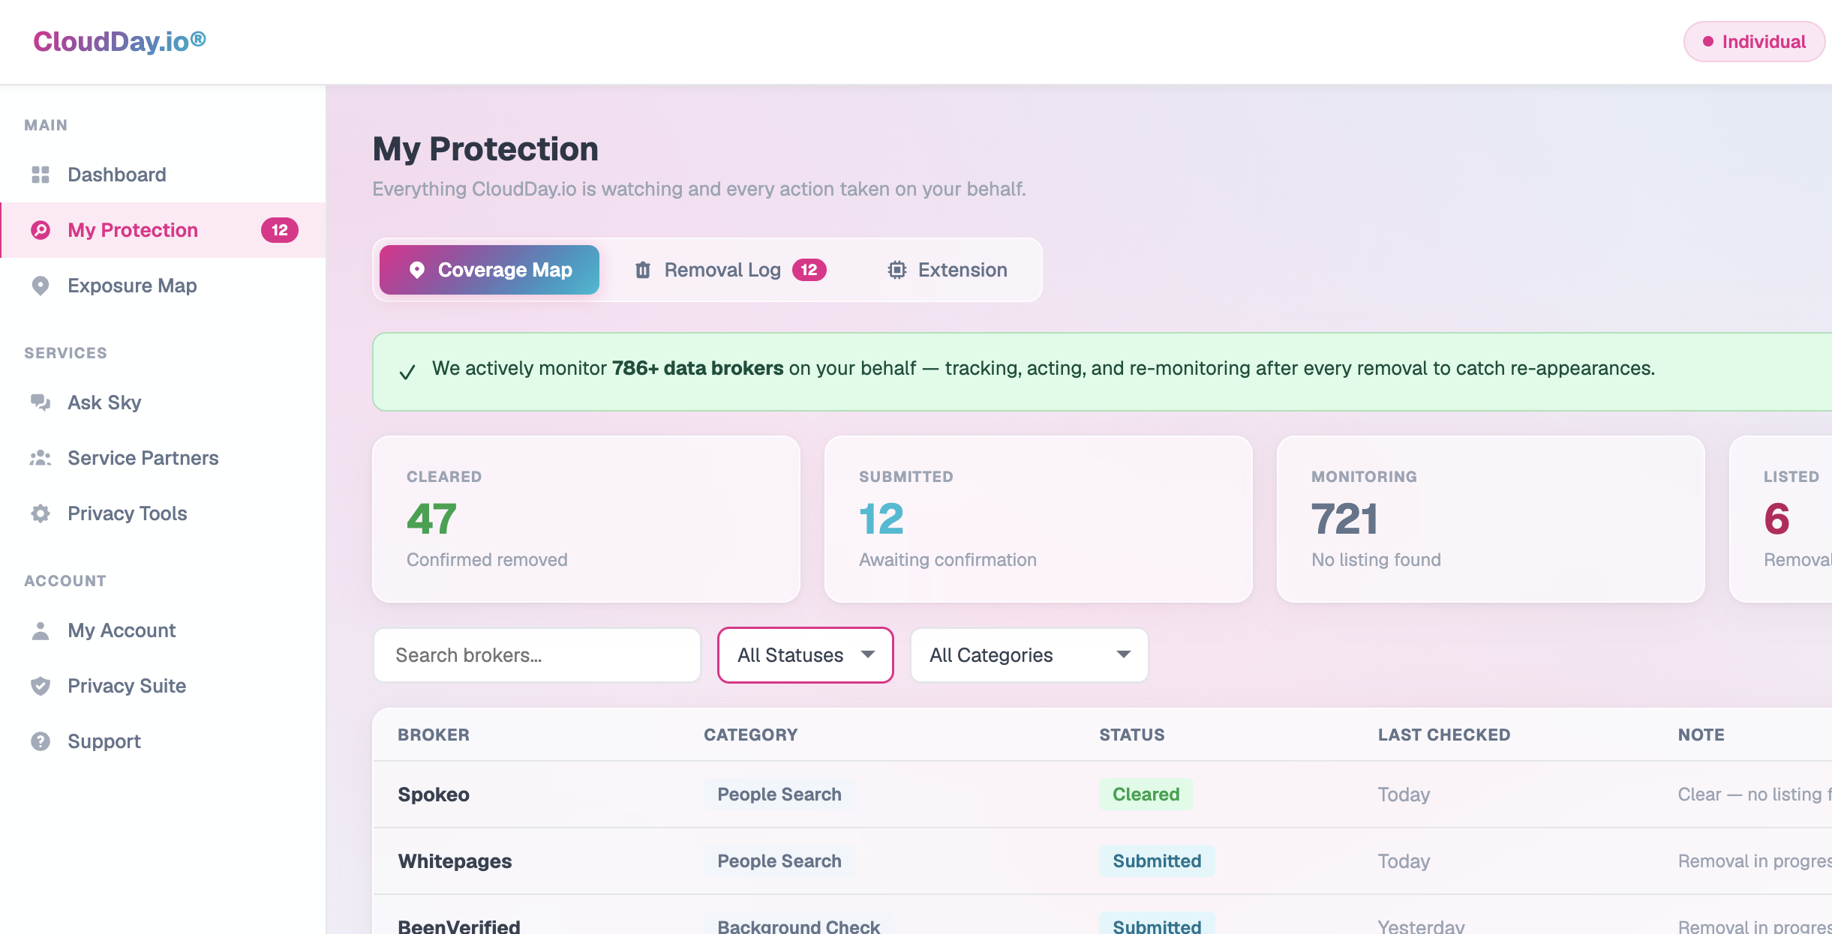Click the CloudDay.io logo
The width and height of the screenshot is (1832, 934).
tap(119, 41)
